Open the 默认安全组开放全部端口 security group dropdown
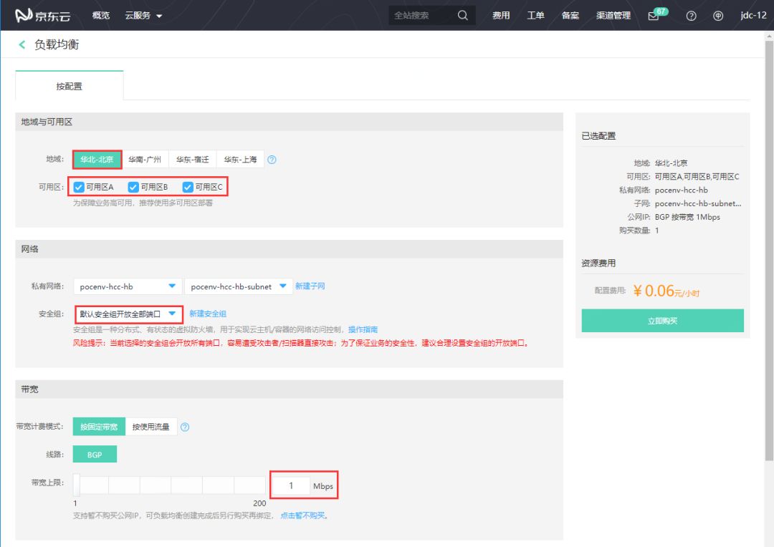Viewport: 774px width, 547px height. (128, 314)
